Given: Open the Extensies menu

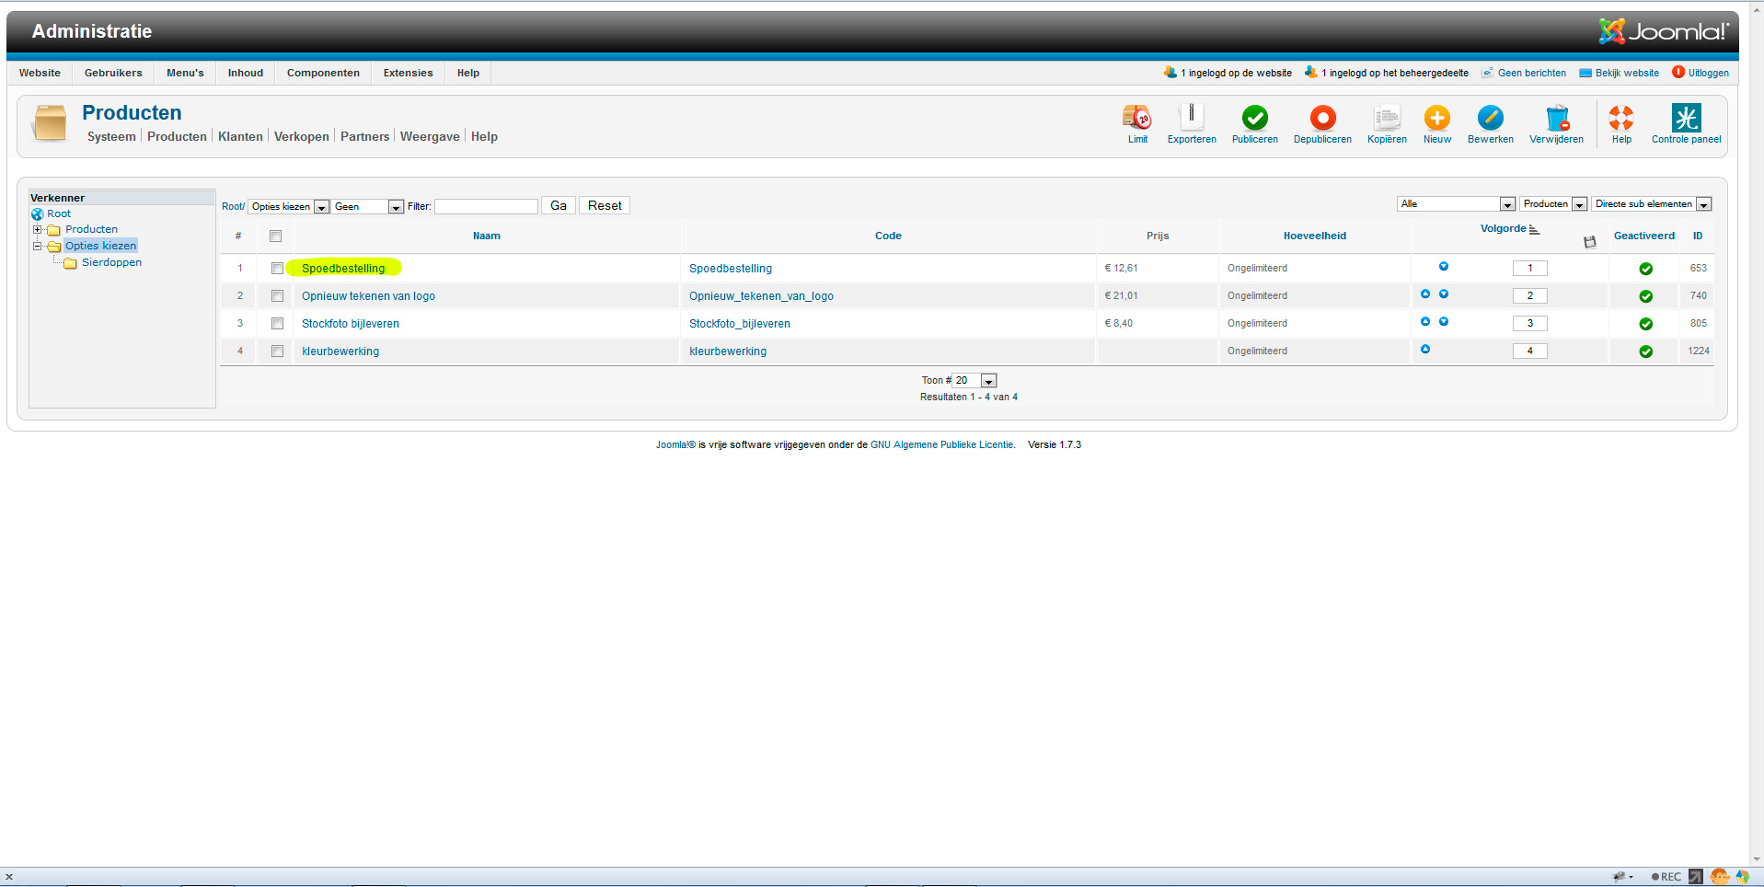Looking at the screenshot, I should click(x=408, y=74).
